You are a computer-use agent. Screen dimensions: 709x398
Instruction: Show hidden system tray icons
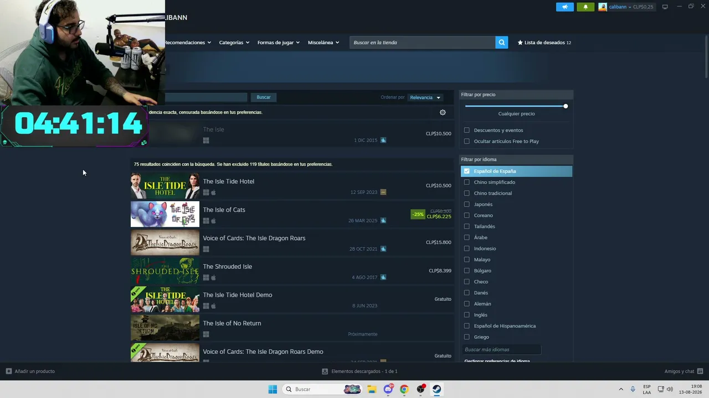click(x=621, y=389)
